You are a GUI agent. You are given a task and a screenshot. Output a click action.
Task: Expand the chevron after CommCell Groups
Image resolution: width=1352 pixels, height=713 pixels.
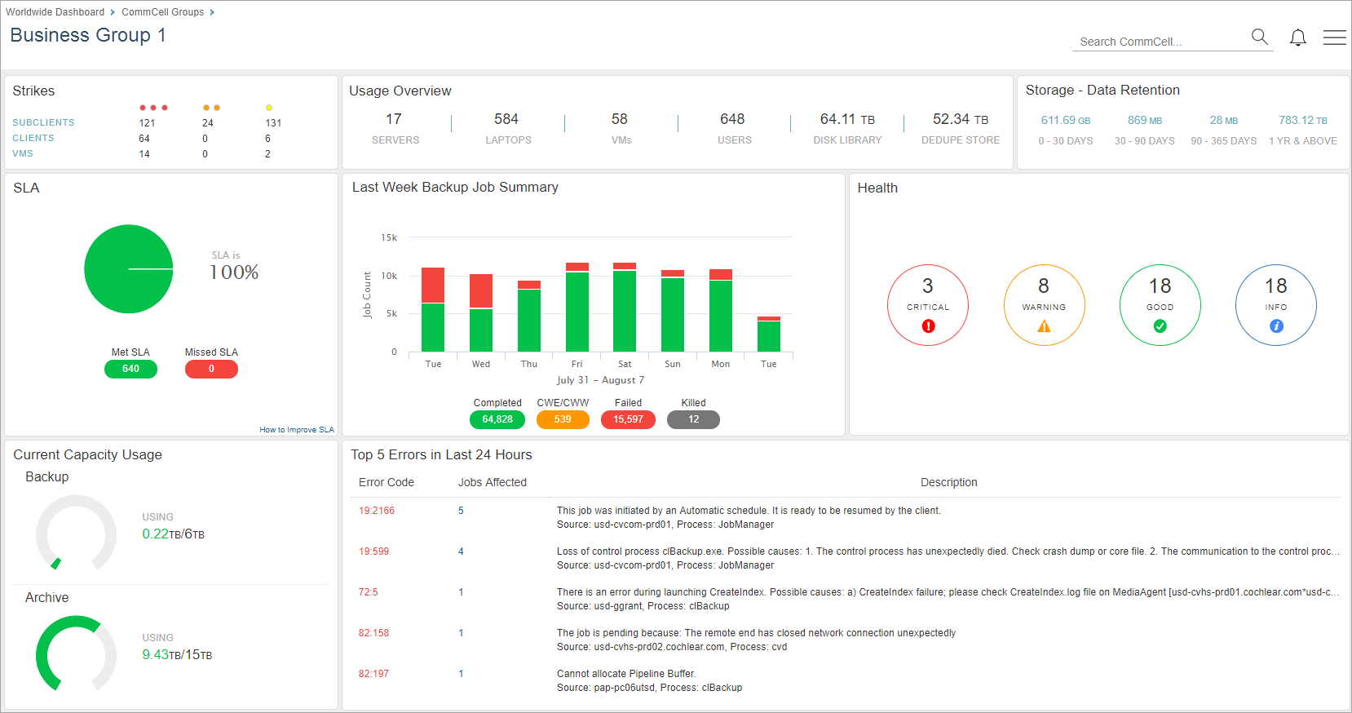pyautogui.click(x=212, y=12)
